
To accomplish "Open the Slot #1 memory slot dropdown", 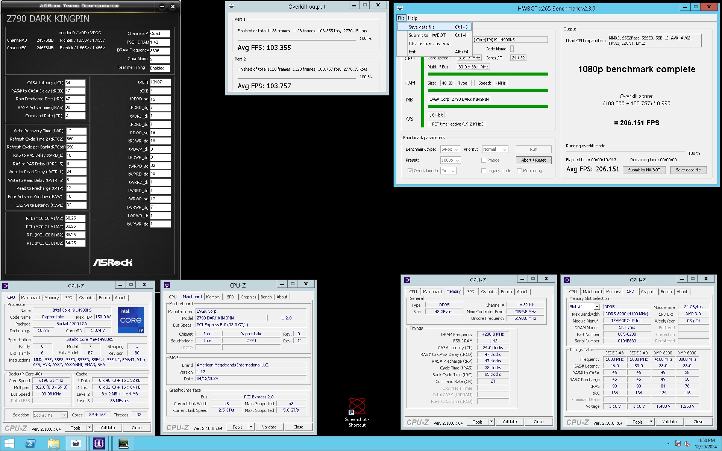I will tap(584, 307).
